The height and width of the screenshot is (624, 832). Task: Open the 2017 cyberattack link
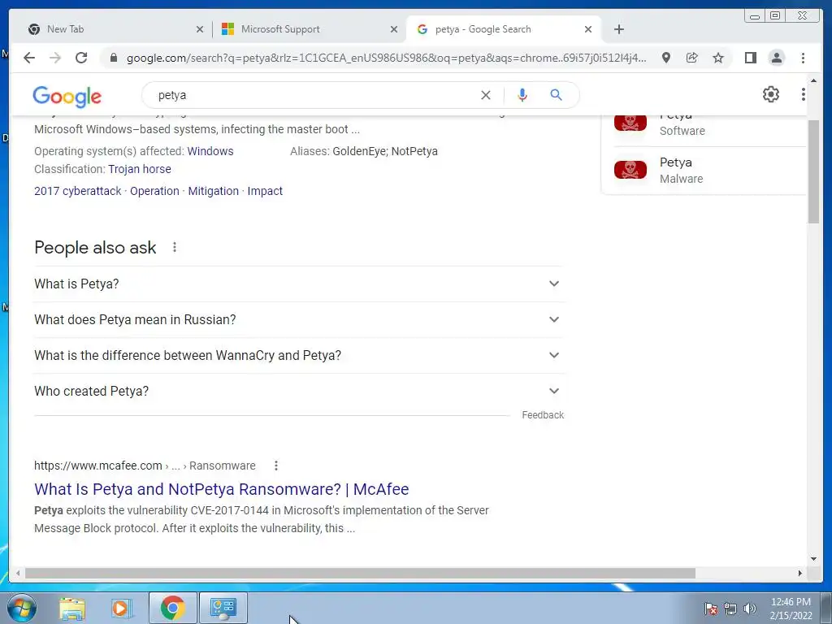(x=78, y=191)
